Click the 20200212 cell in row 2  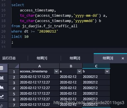(96, 77)
